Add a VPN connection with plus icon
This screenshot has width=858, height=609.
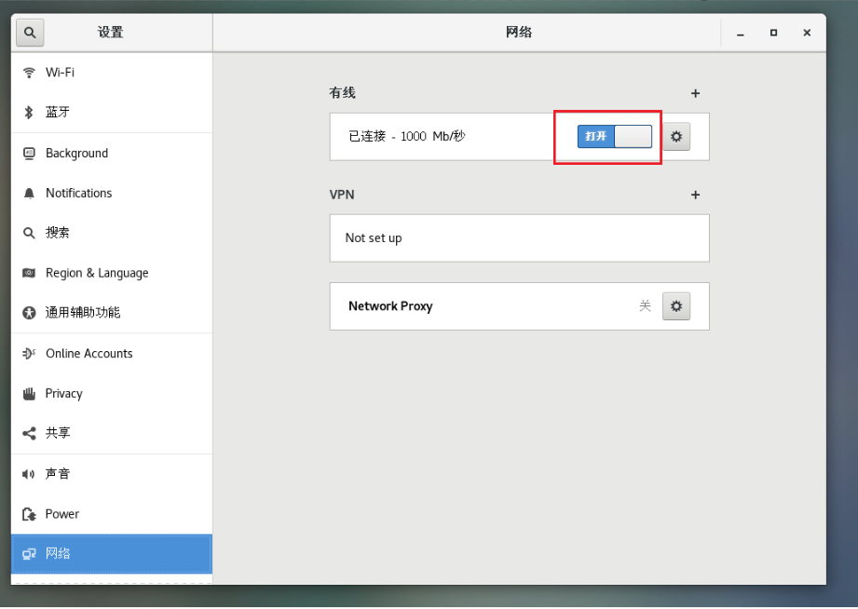tap(695, 195)
